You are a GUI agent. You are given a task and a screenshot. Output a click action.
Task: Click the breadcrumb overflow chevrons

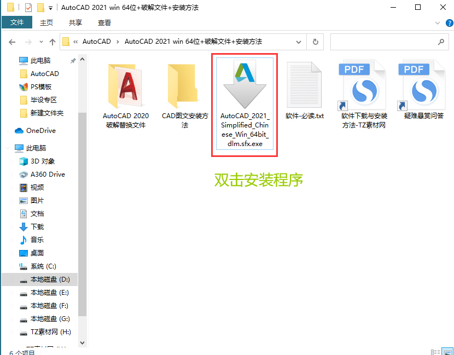(x=75, y=42)
